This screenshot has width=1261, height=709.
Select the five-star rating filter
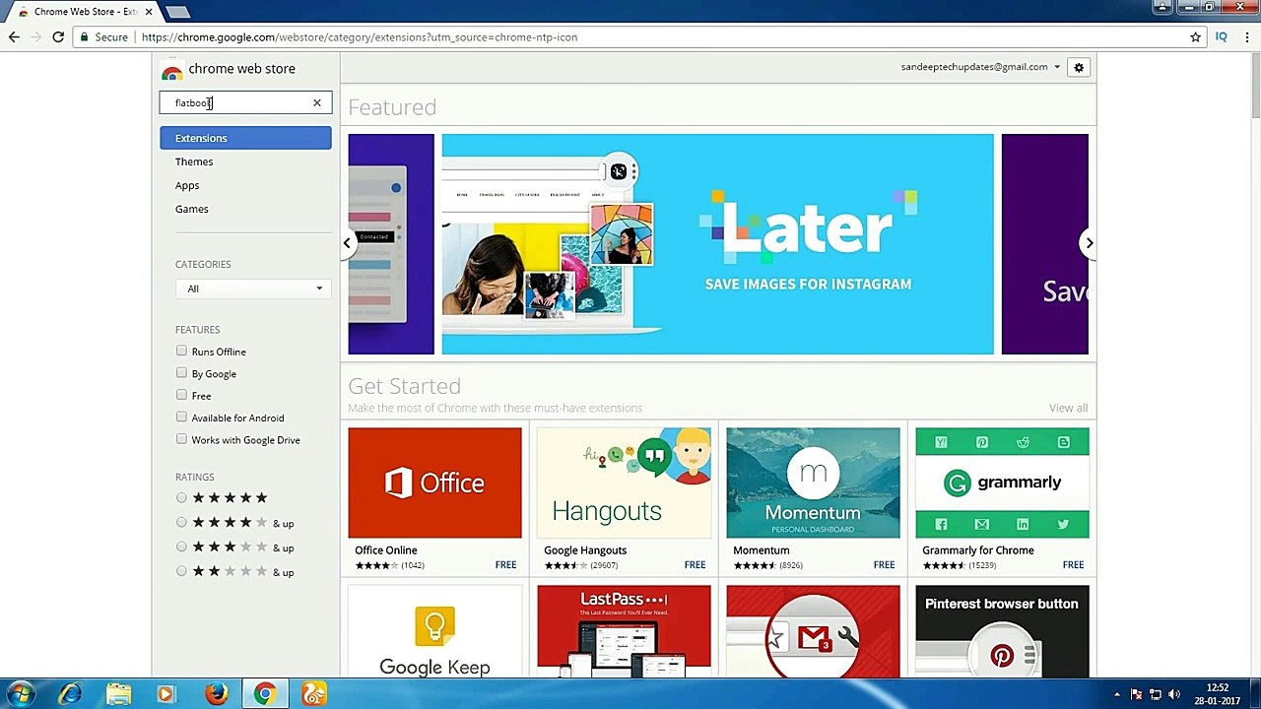[181, 498]
